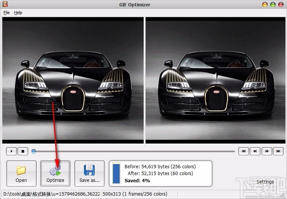Step forward one frame
Viewport: 287px width, 199px height.
[267, 151]
